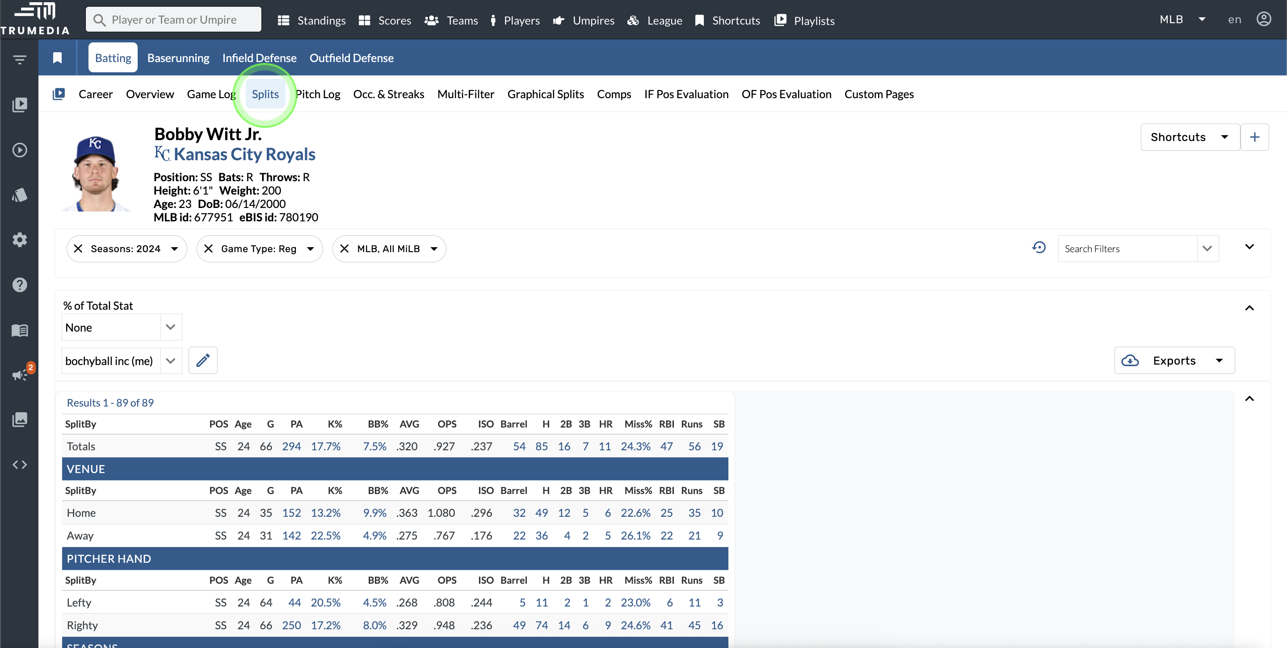Viewport: 1287px width, 648px height.
Task: Open the help question mark icon
Action: pyautogui.click(x=20, y=285)
